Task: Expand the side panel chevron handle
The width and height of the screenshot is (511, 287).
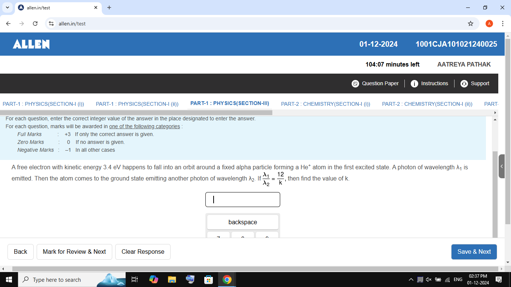Action: [502, 166]
